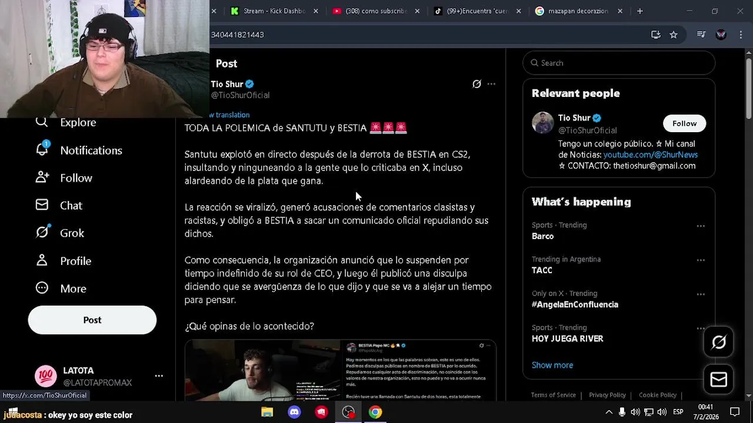Click the install app icon in address bar
The image size is (753, 423).
tap(655, 35)
